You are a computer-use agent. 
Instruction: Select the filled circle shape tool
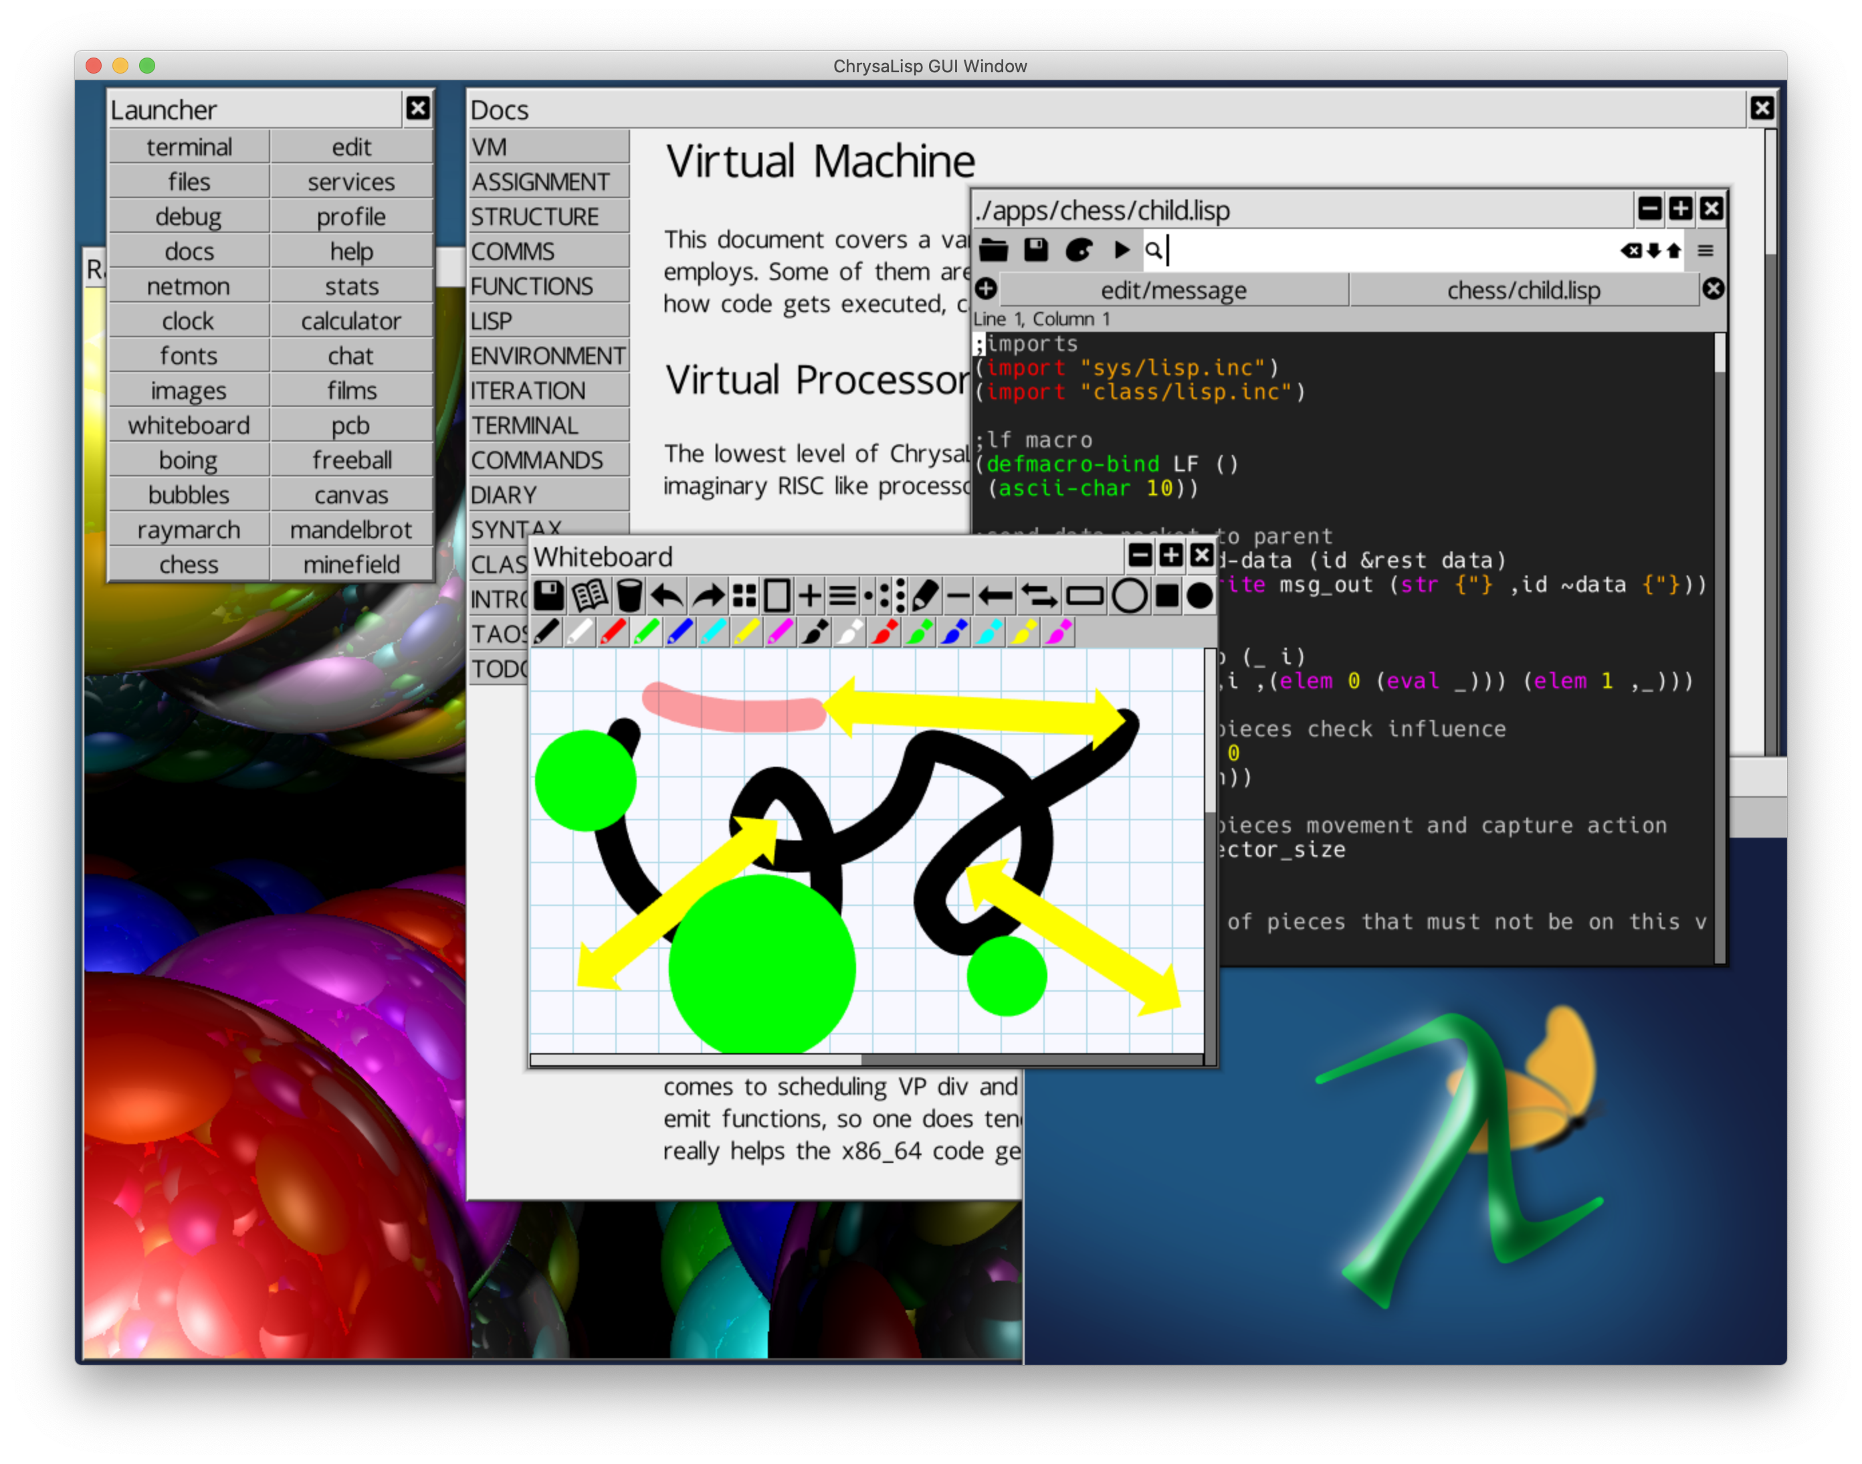coord(1200,596)
